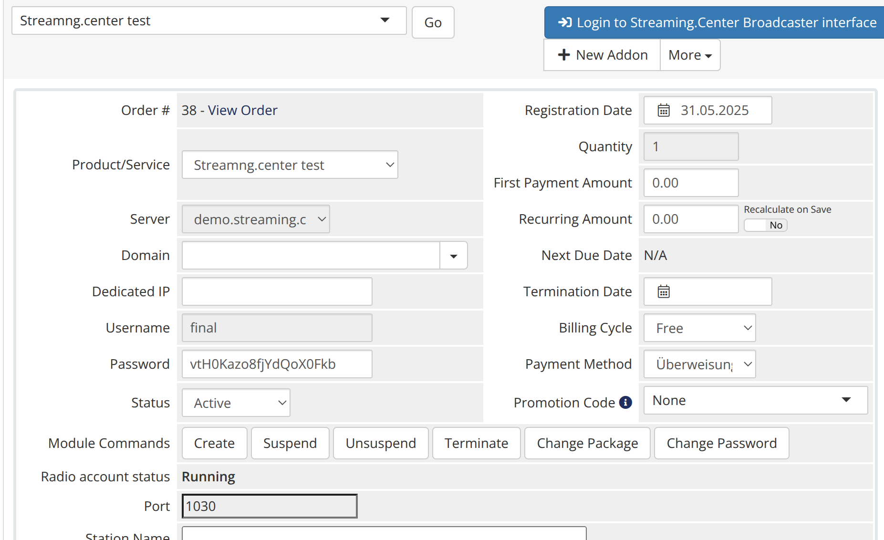Click the Terminate button
Viewport: 884px width, 540px height.
(x=476, y=443)
